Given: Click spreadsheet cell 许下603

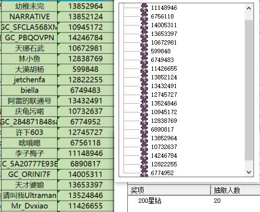Looking at the screenshot, I should (29, 132).
